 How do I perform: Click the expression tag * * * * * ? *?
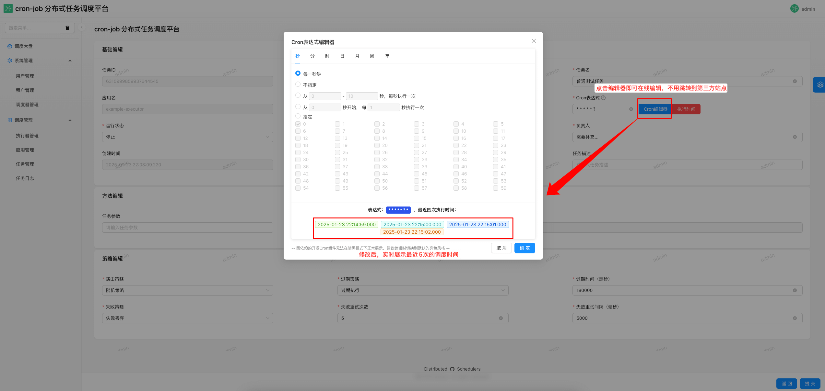tap(398, 210)
